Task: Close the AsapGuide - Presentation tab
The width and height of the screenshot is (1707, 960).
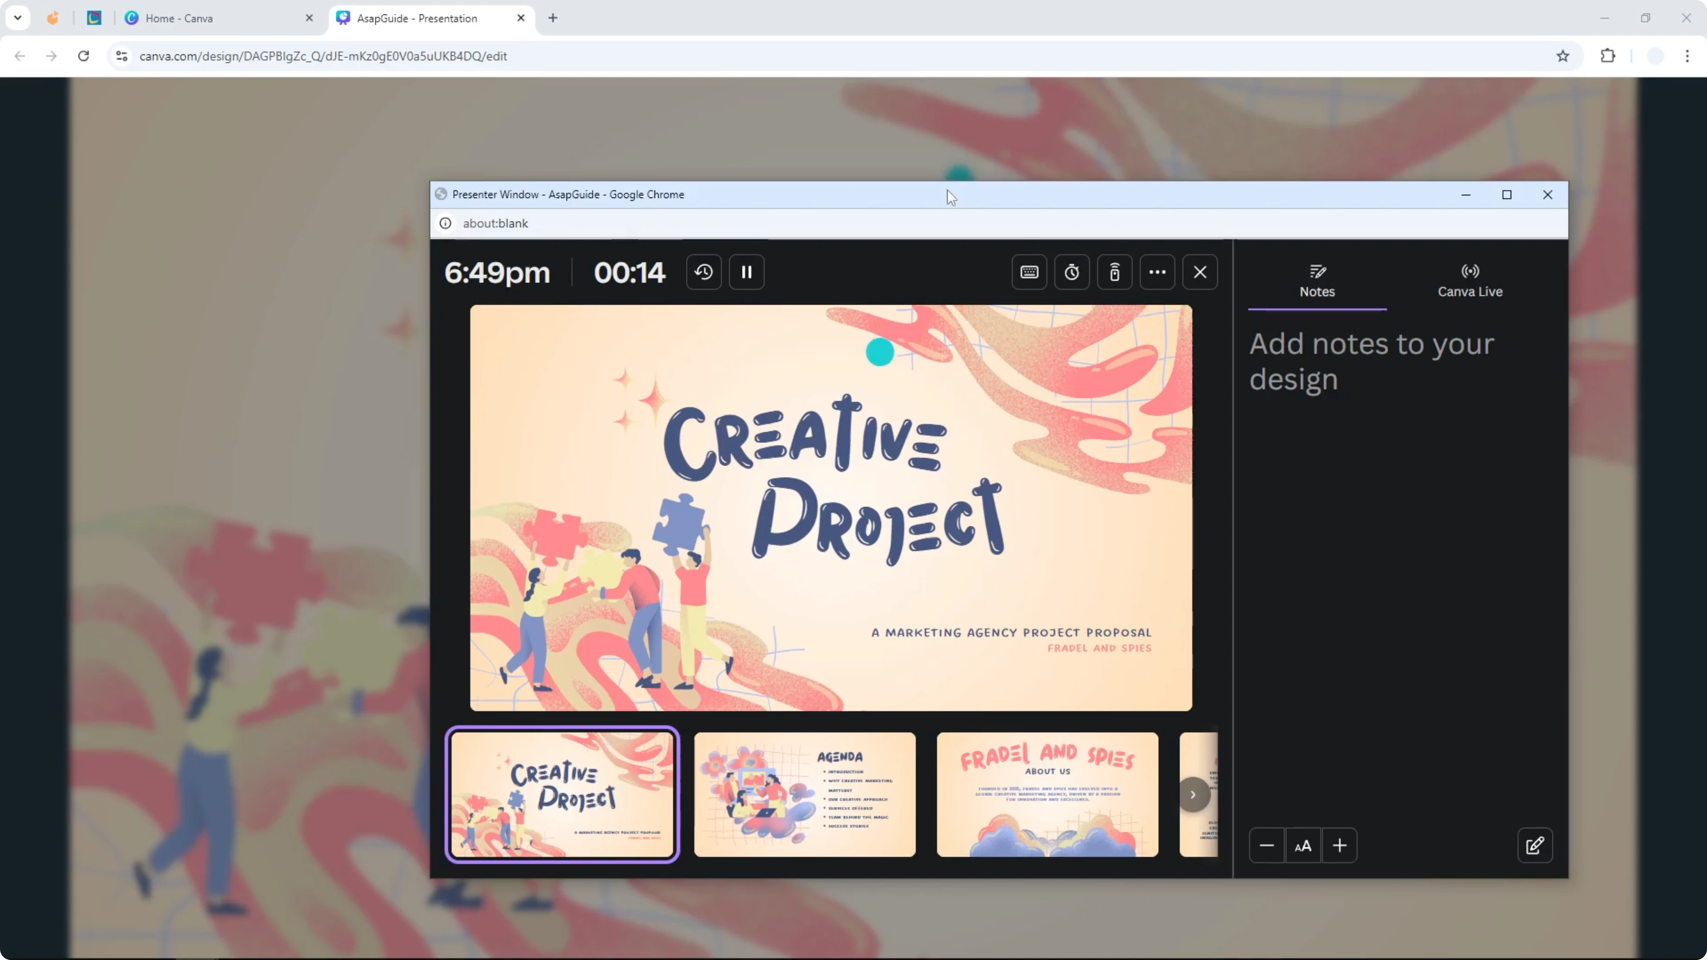Action: point(521,18)
